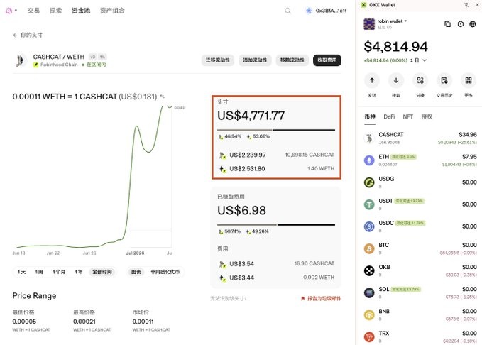Select the 1年 time range
Image resolution: width=482 pixels, height=345 pixels.
78,272
